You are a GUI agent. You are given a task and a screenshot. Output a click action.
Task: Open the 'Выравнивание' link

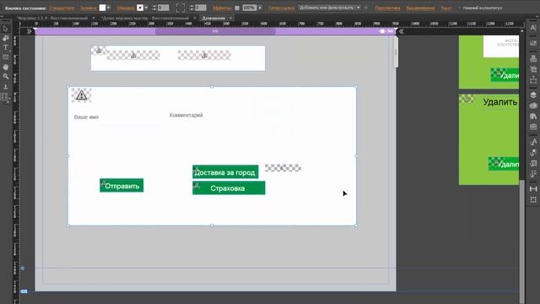coord(420,8)
